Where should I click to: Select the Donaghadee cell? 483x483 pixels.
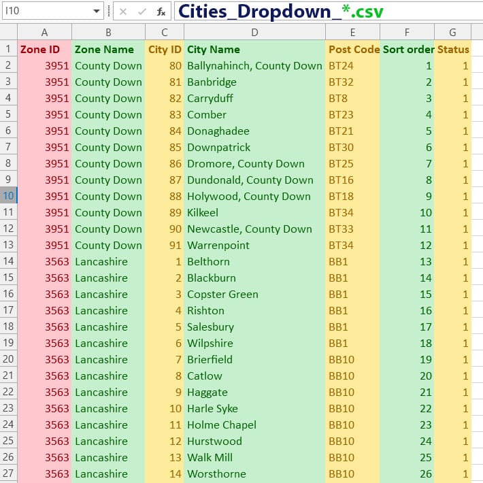point(254,131)
